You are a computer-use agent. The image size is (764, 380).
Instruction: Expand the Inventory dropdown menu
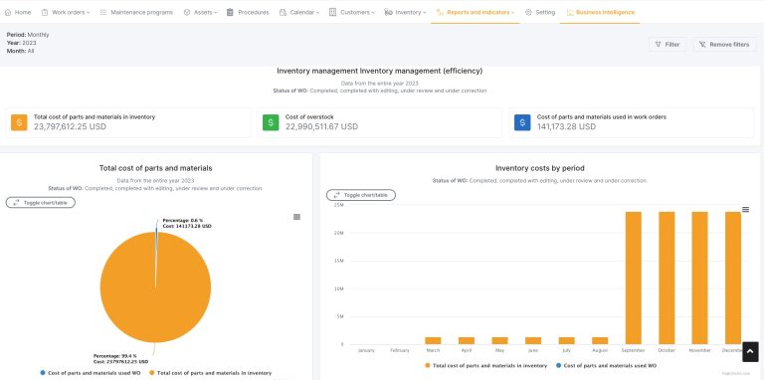(406, 12)
